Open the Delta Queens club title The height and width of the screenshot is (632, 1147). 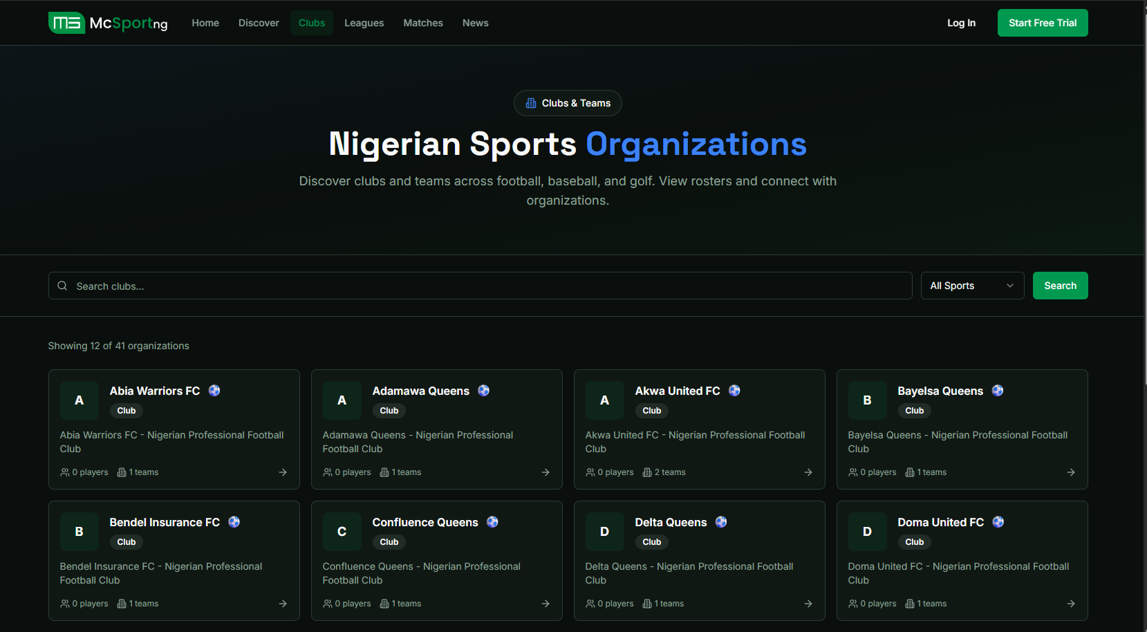click(x=671, y=522)
